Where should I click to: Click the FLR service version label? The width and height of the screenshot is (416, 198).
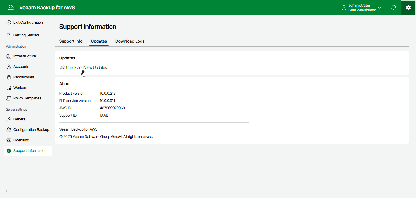click(x=75, y=101)
